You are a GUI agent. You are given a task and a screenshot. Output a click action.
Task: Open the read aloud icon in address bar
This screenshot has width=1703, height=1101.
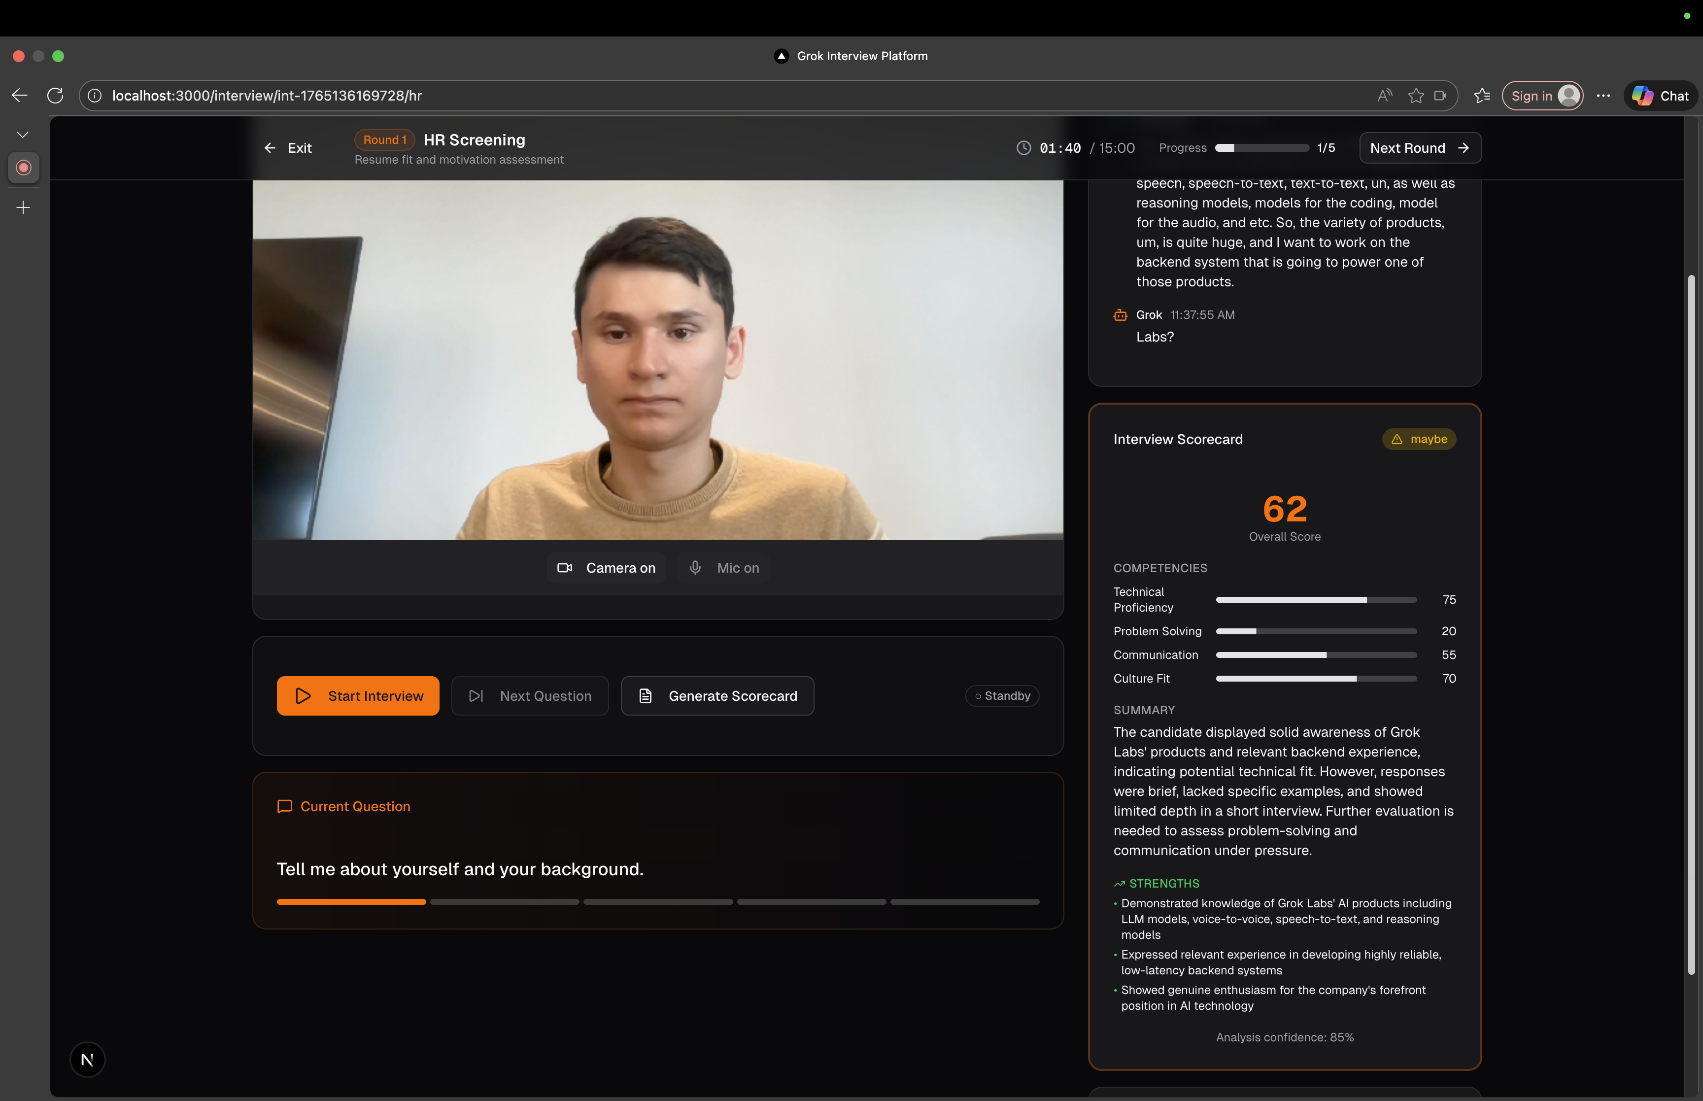point(1384,95)
